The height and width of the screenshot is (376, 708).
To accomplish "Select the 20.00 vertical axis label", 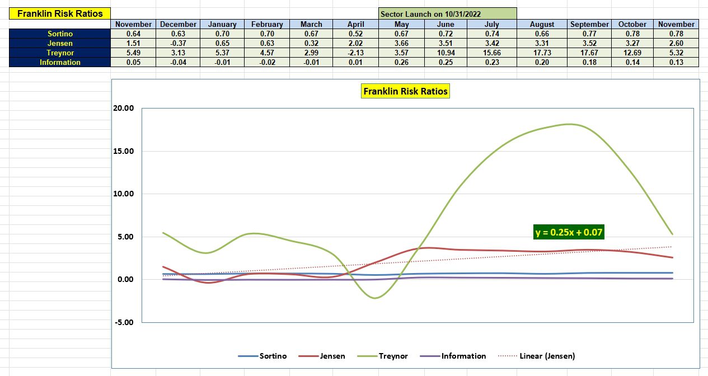I will point(124,108).
